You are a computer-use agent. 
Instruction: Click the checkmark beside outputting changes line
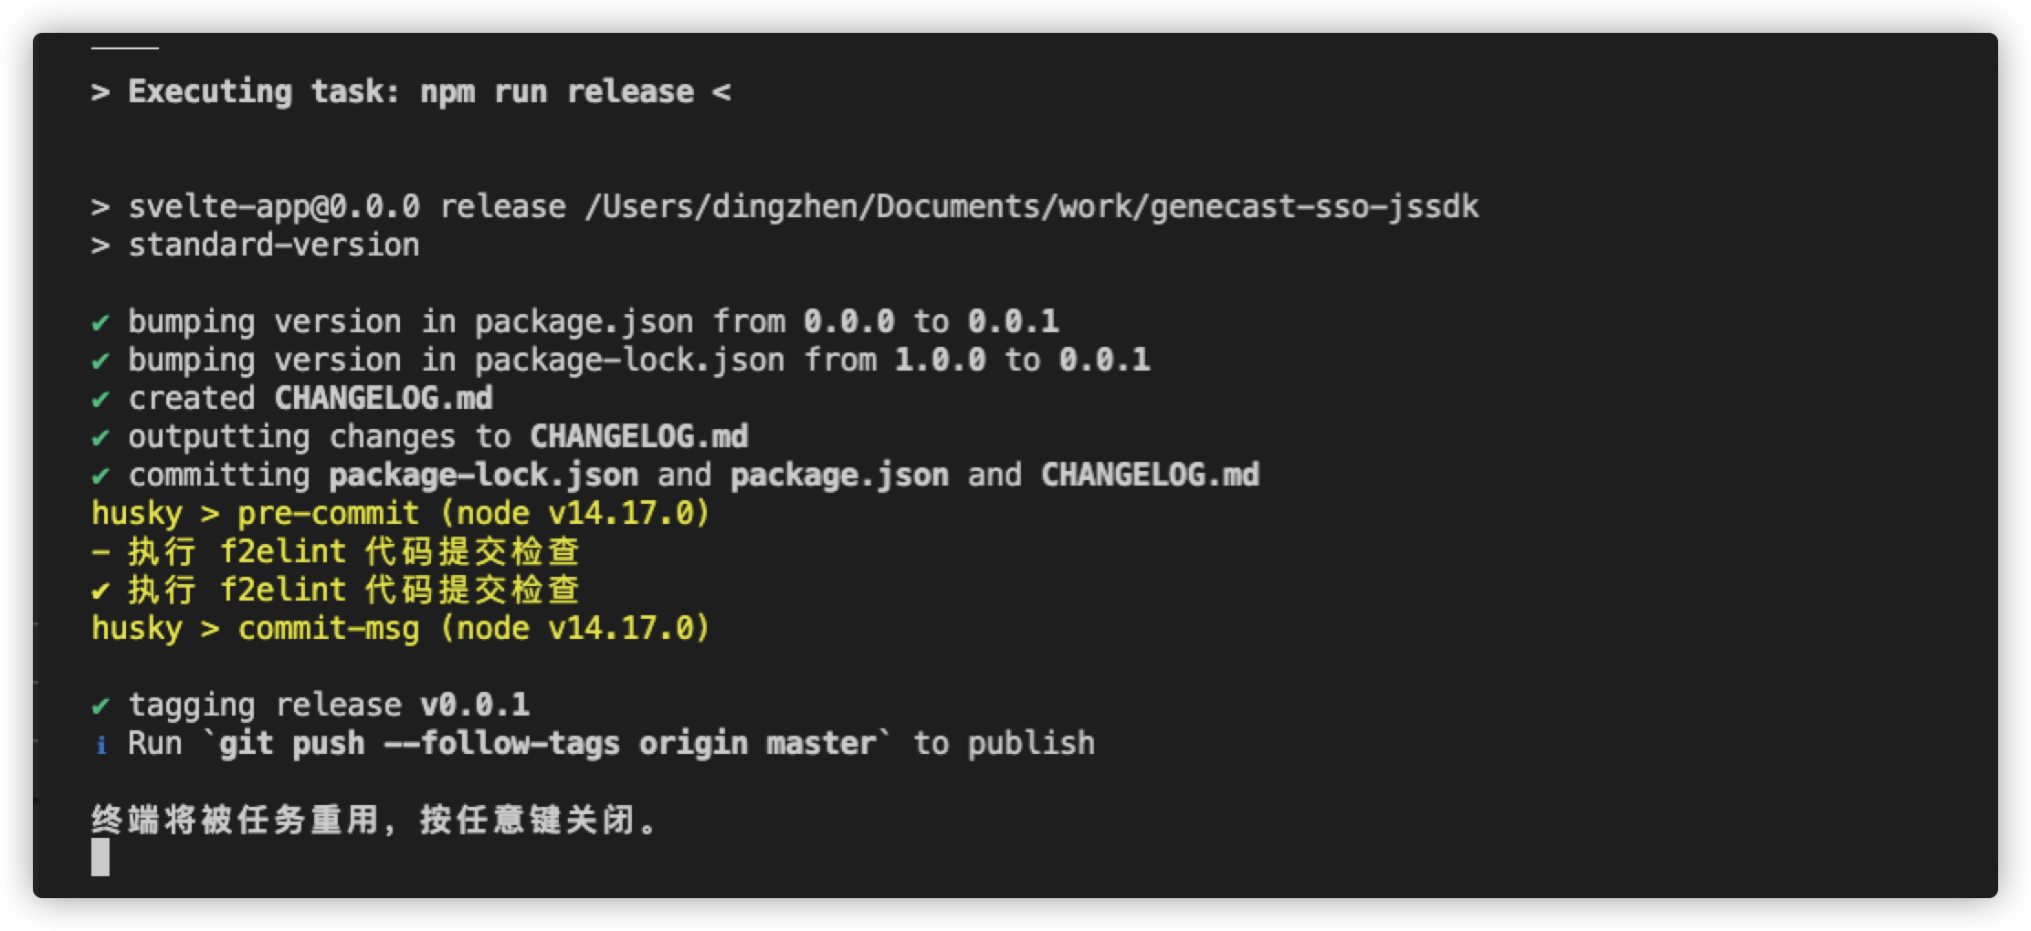100,437
